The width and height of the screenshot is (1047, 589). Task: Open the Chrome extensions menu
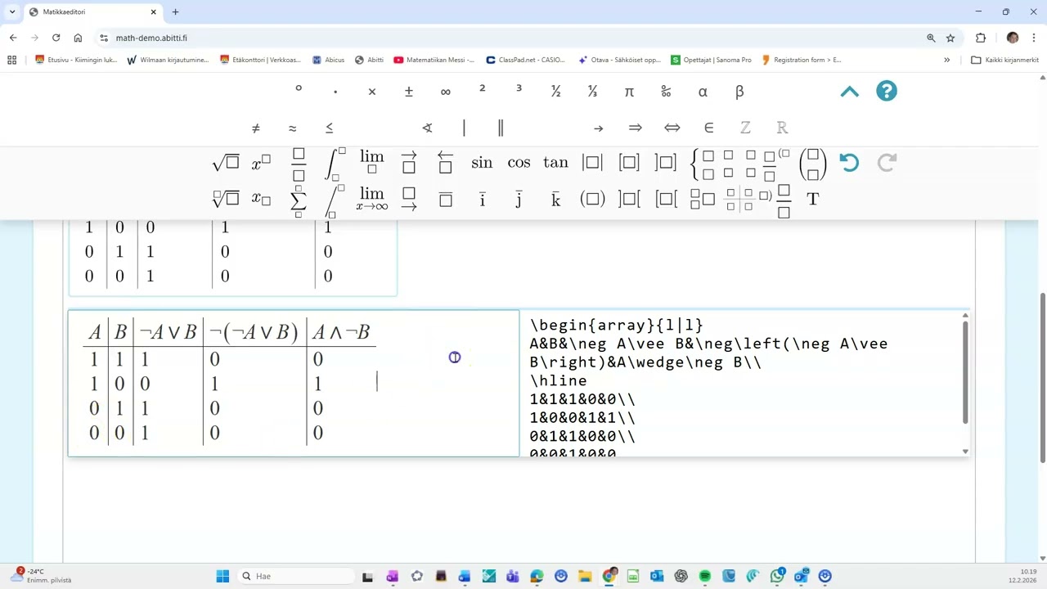(x=981, y=38)
